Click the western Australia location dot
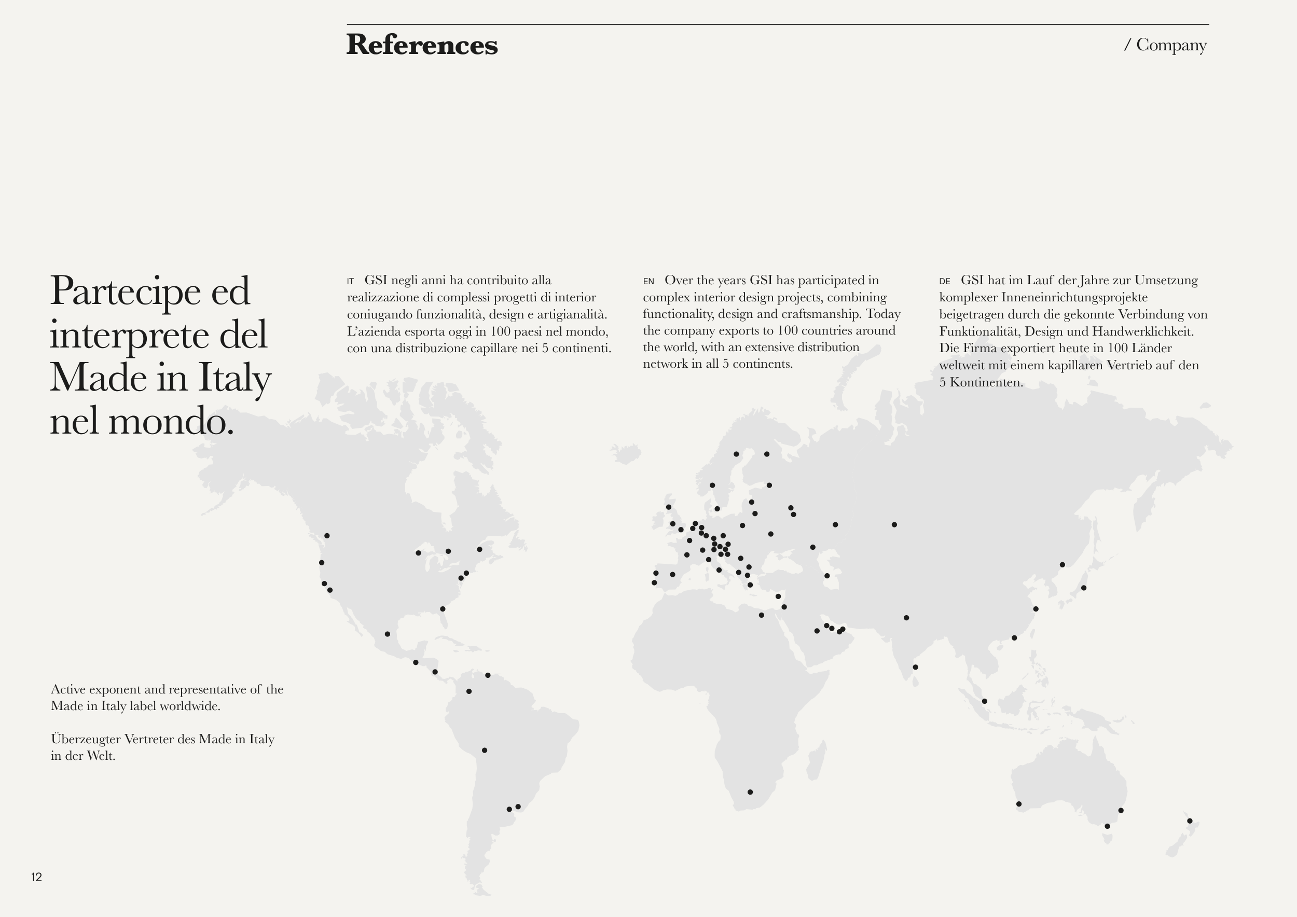This screenshot has width=1297, height=917. coord(1018,804)
